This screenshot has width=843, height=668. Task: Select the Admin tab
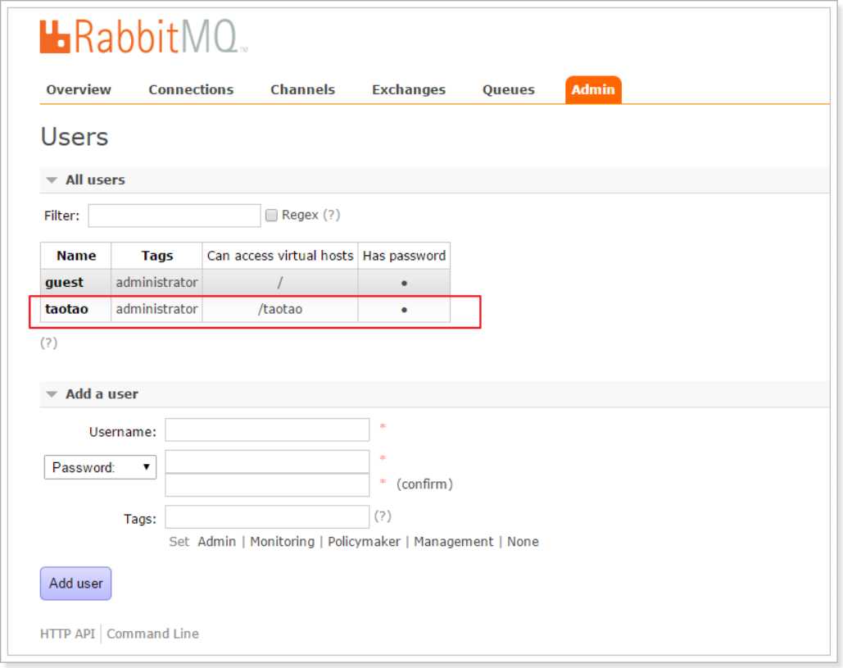point(593,89)
